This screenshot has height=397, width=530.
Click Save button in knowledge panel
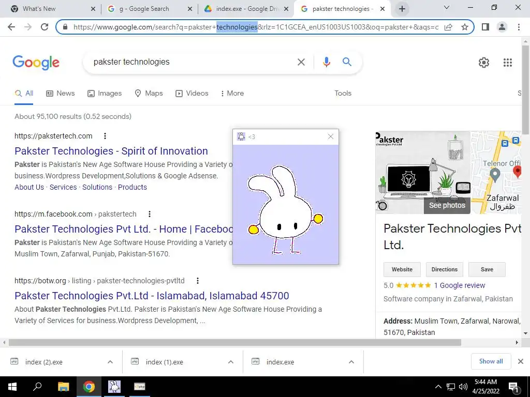(x=487, y=269)
